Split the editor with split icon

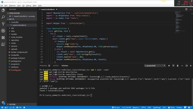tap(186, 9)
